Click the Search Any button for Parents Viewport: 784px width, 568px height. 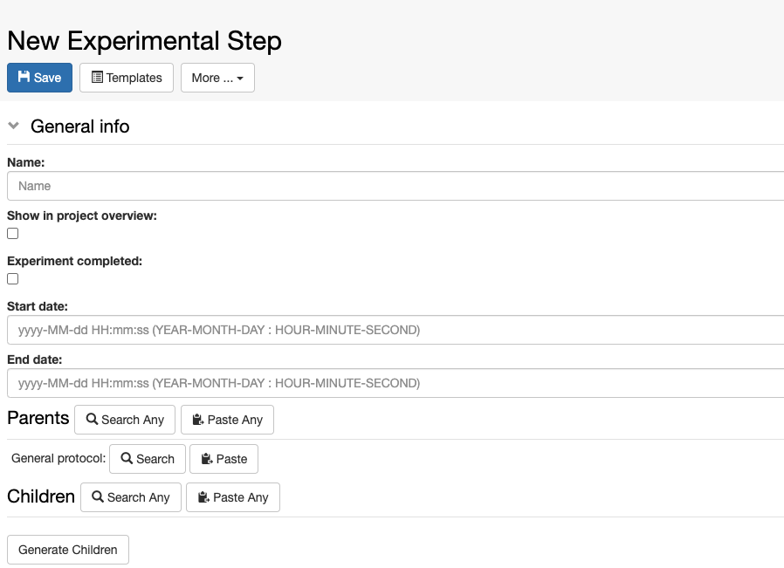(x=125, y=420)
